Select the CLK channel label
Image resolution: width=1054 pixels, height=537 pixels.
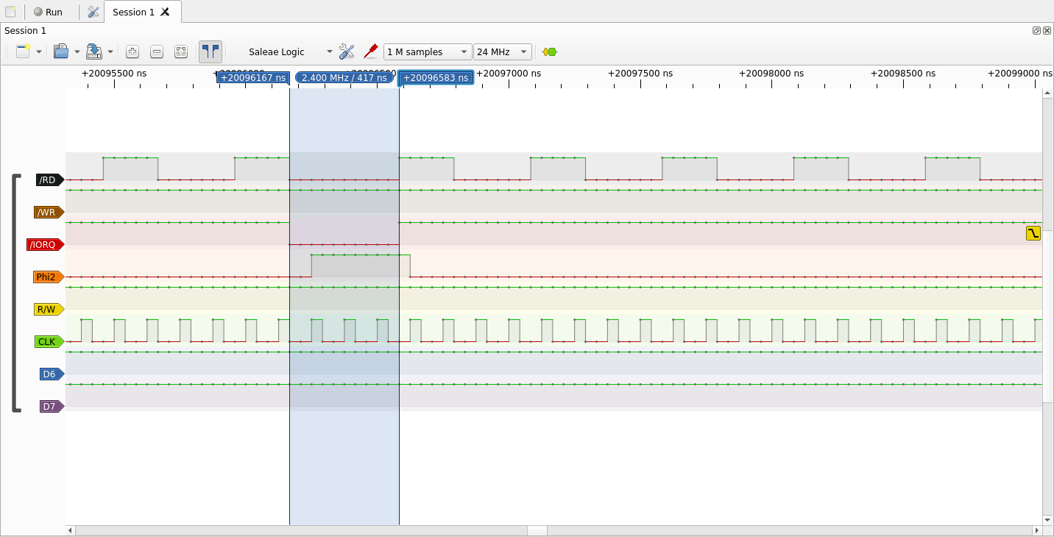(49, 341)
